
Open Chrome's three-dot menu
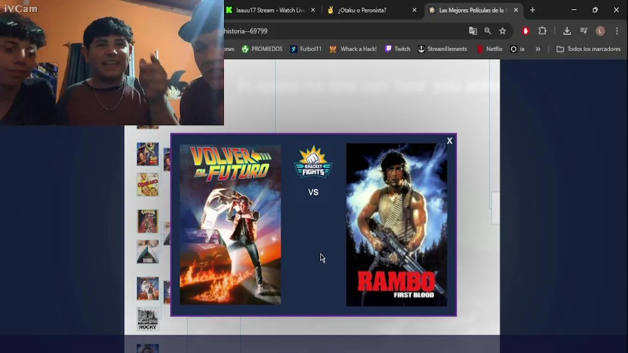617,31
